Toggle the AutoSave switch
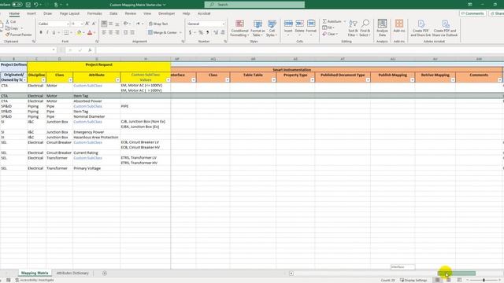504x283 pixels. coord(17,5)
